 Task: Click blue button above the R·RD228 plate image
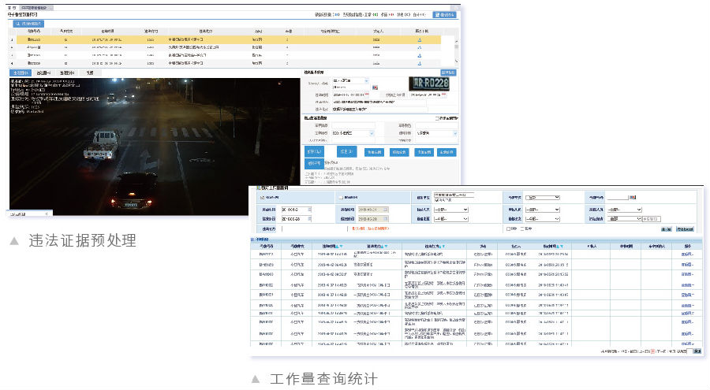tap(448, 72)
